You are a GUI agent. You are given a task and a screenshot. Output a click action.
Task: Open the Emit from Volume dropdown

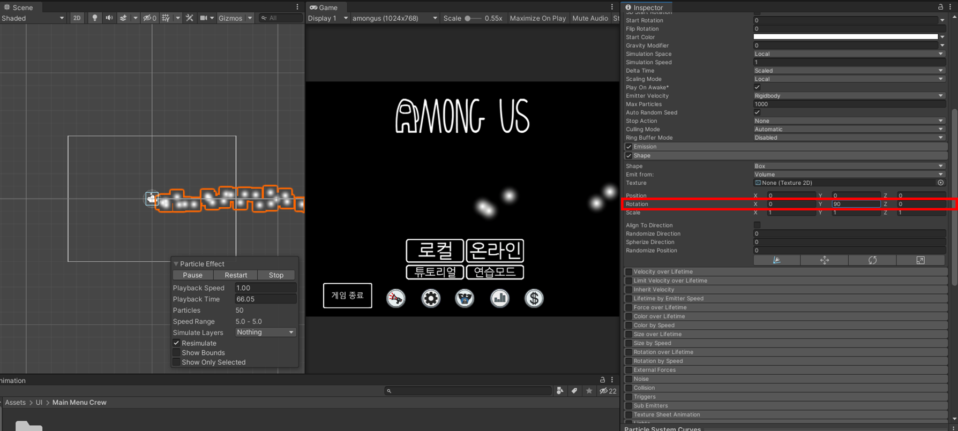pyautogui.click(x=849, y=175)
